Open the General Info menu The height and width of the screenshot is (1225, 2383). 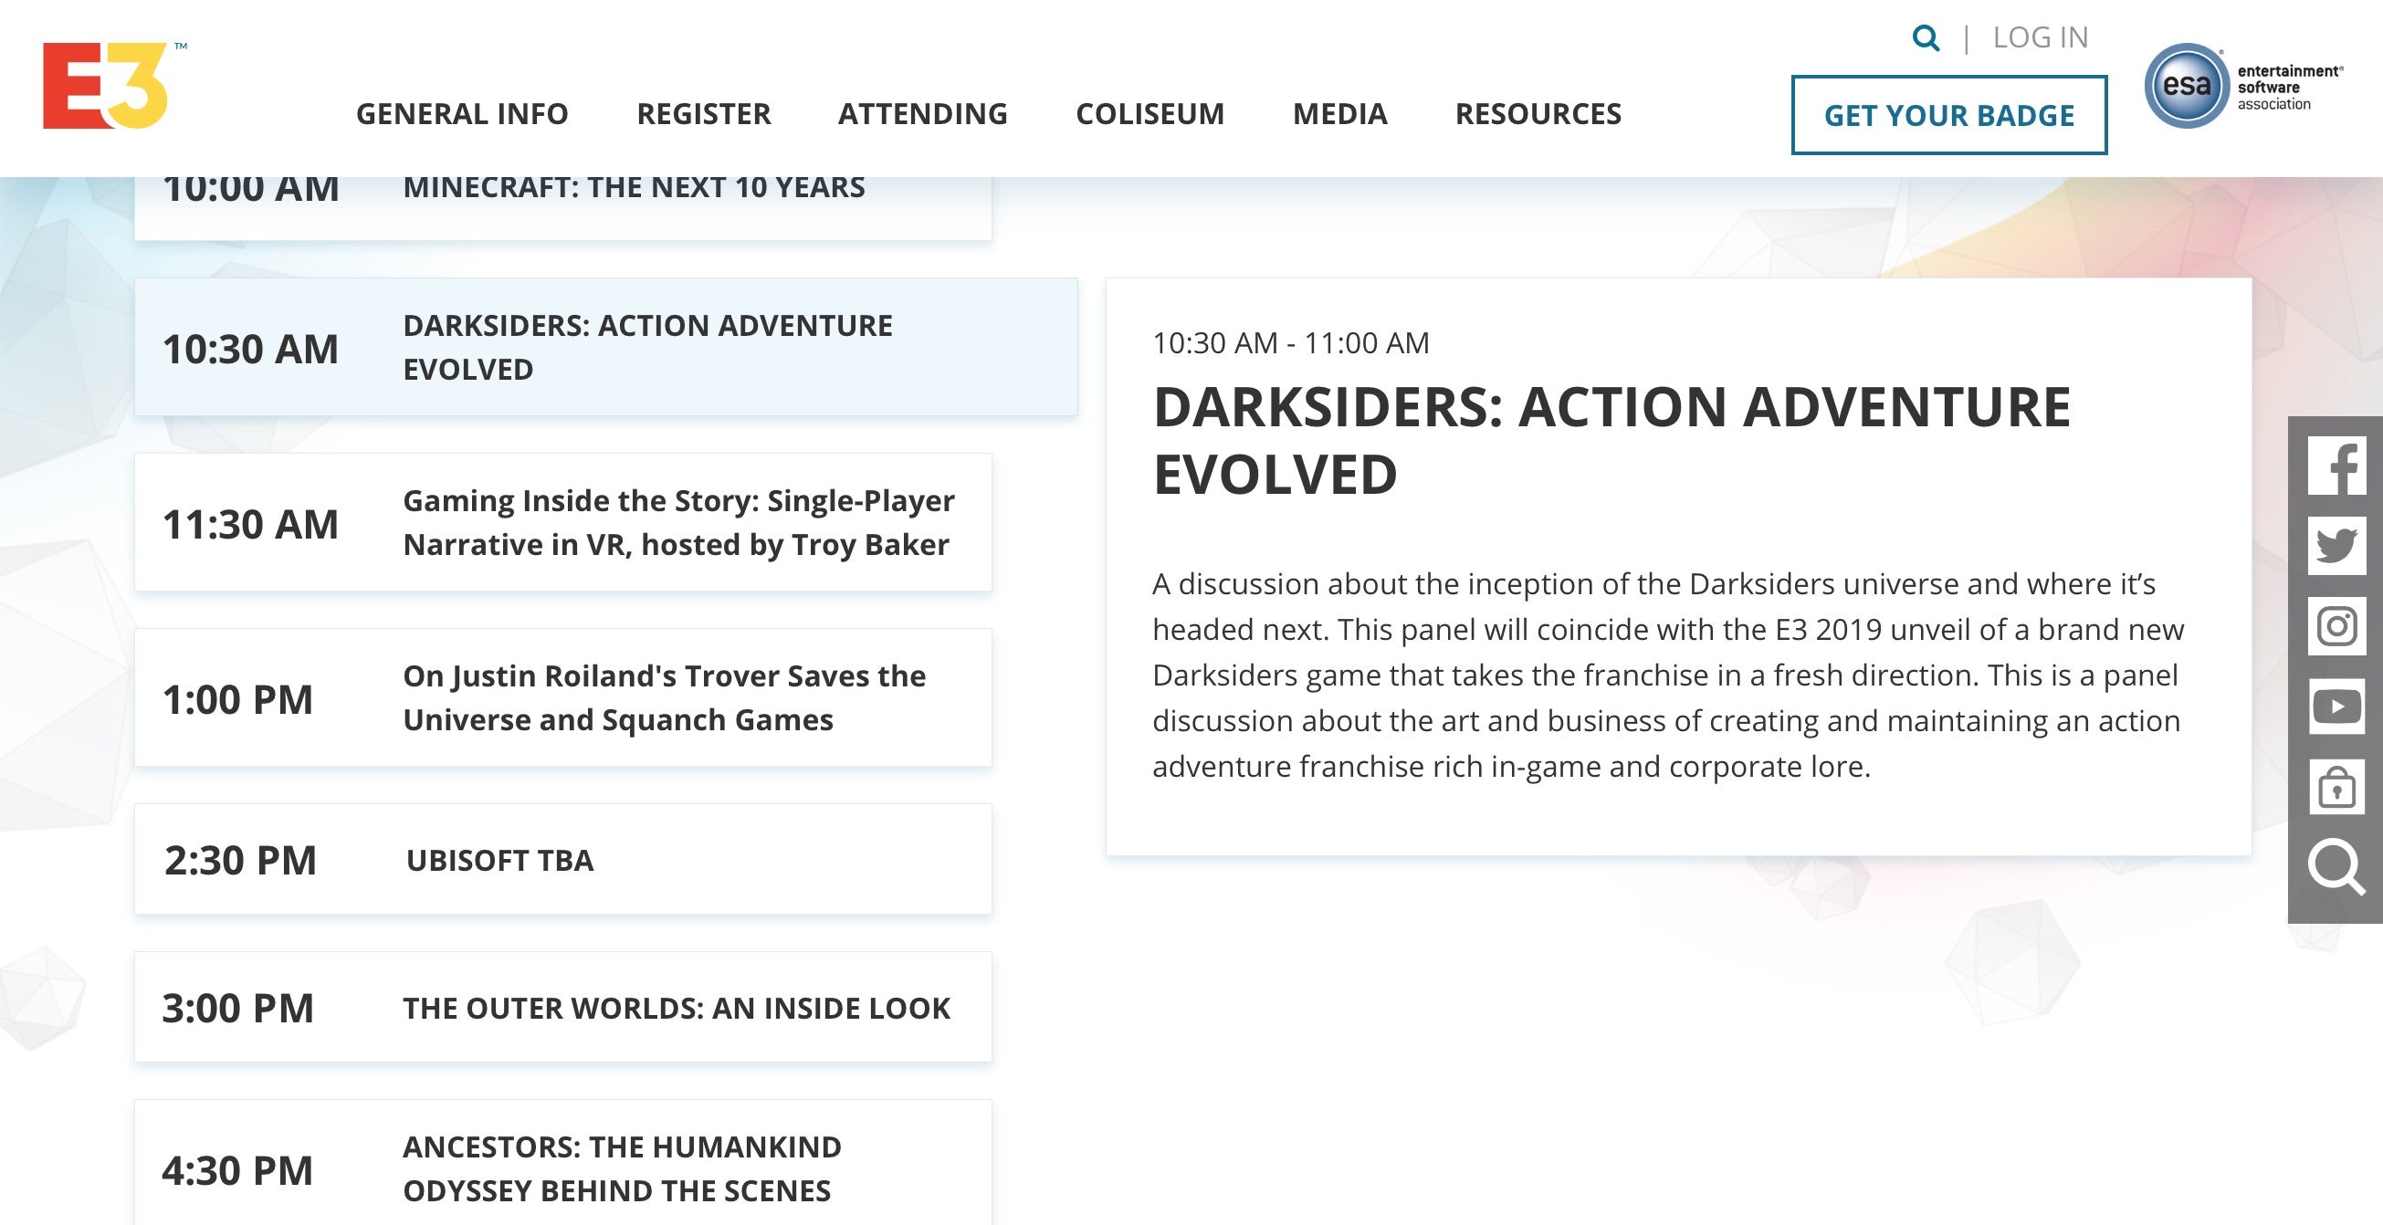[x=463, y=114]
